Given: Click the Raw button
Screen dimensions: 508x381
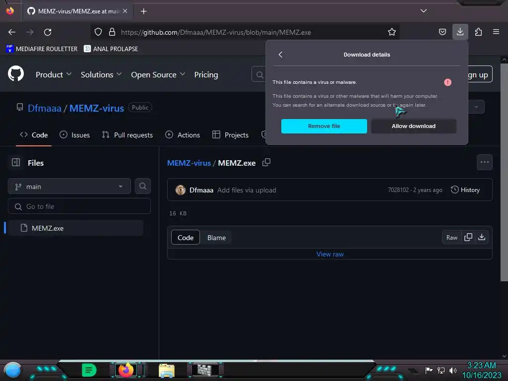Looking at the screenshot, I should pyautogui.click(x=451, y=238).
